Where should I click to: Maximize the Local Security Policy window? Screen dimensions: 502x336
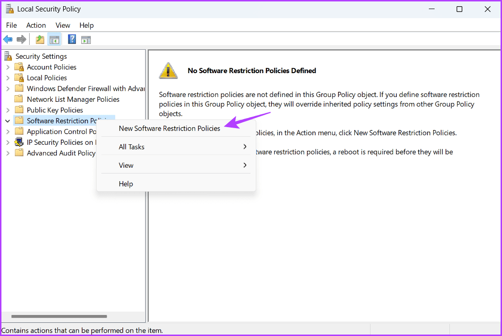[459, 9]
